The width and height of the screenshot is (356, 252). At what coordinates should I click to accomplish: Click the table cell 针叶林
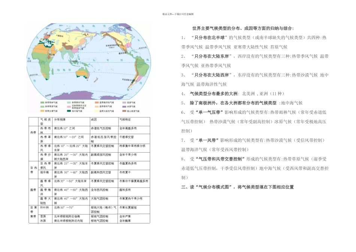pyautogui.click(x=45, y=208)
